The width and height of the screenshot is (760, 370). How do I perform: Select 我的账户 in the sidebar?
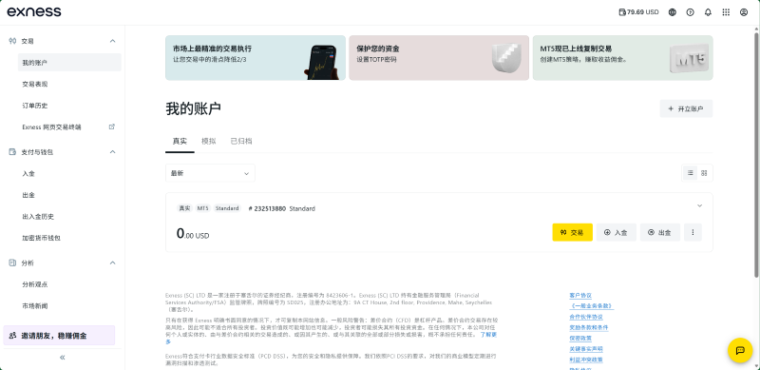pos(69,62)
